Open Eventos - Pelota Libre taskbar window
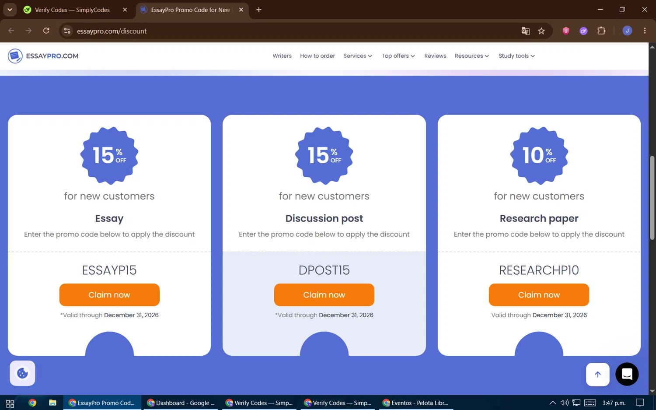This screenshot has height=410, width=656. (x=416, y=403)
